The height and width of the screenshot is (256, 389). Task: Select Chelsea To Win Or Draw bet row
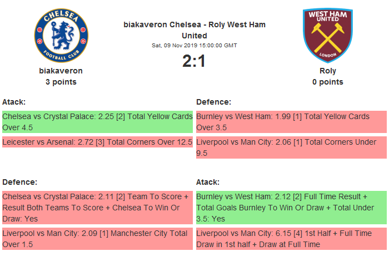click(97, 208)
